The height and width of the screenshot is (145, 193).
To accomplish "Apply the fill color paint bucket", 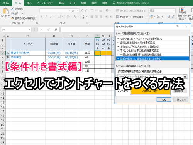I will coord(68,17).
